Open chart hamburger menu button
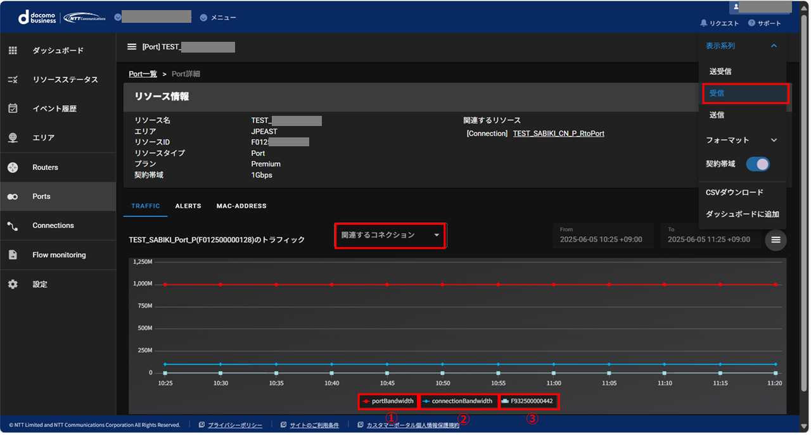This screenshot has height=435, width=811. [x=776, y=240]
